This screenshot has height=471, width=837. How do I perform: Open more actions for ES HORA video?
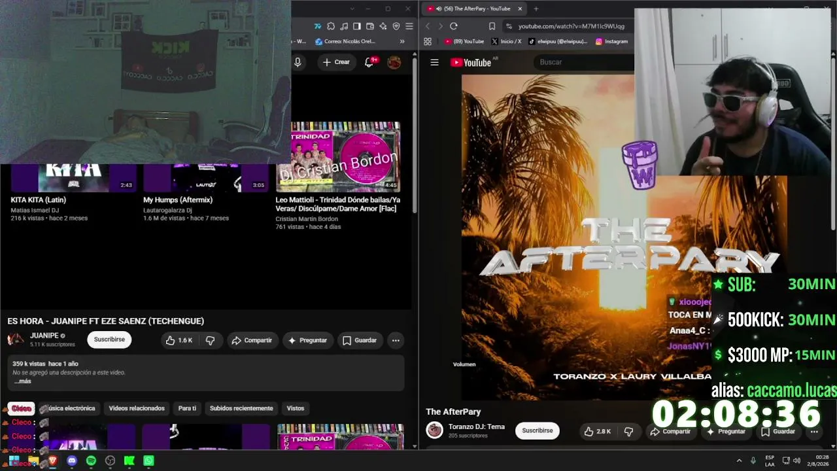396,340
